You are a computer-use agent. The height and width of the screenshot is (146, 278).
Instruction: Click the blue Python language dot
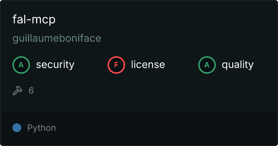[17, 128]
